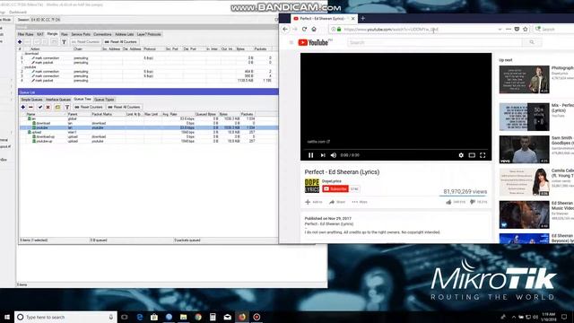Click Share under the video
Screen dimensions: 574x323
pyautogui.click(x=337, y=202)
